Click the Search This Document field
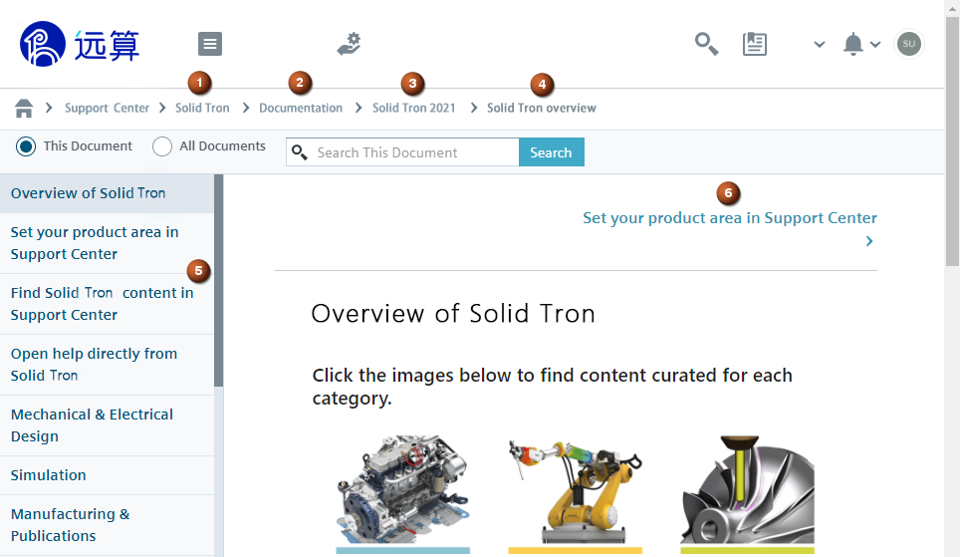Viewport: 960px width, 557px height. [413, 152]
